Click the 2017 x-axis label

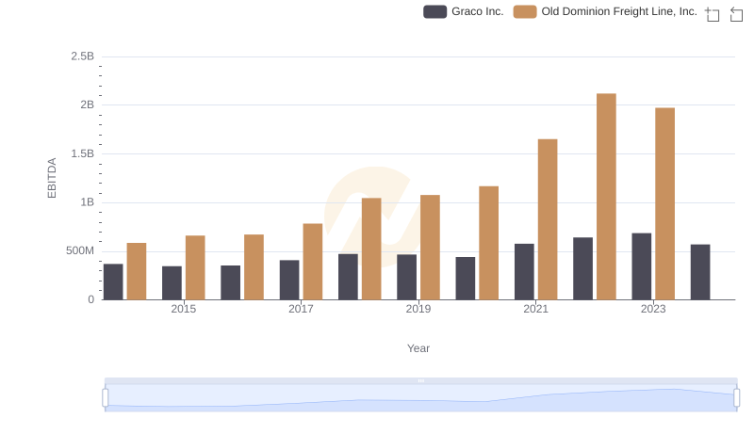[301, 309]
